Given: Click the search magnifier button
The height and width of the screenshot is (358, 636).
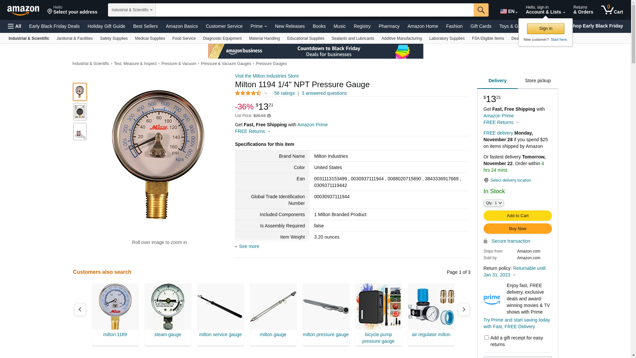Looking at the screenshot, I should 481,10.
